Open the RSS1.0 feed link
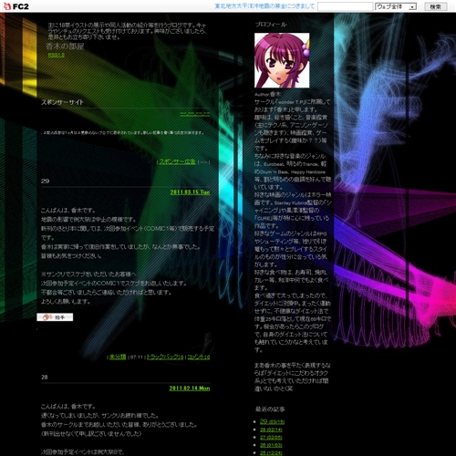 click(57, 55)
